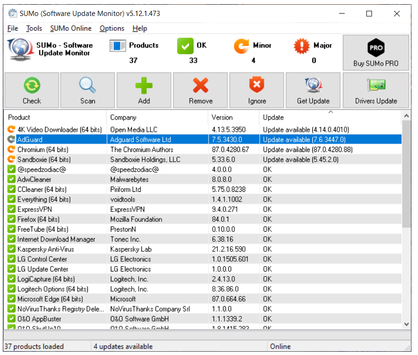
Task: Click Firefox green check icon
Action: click(x=11, y=219)
